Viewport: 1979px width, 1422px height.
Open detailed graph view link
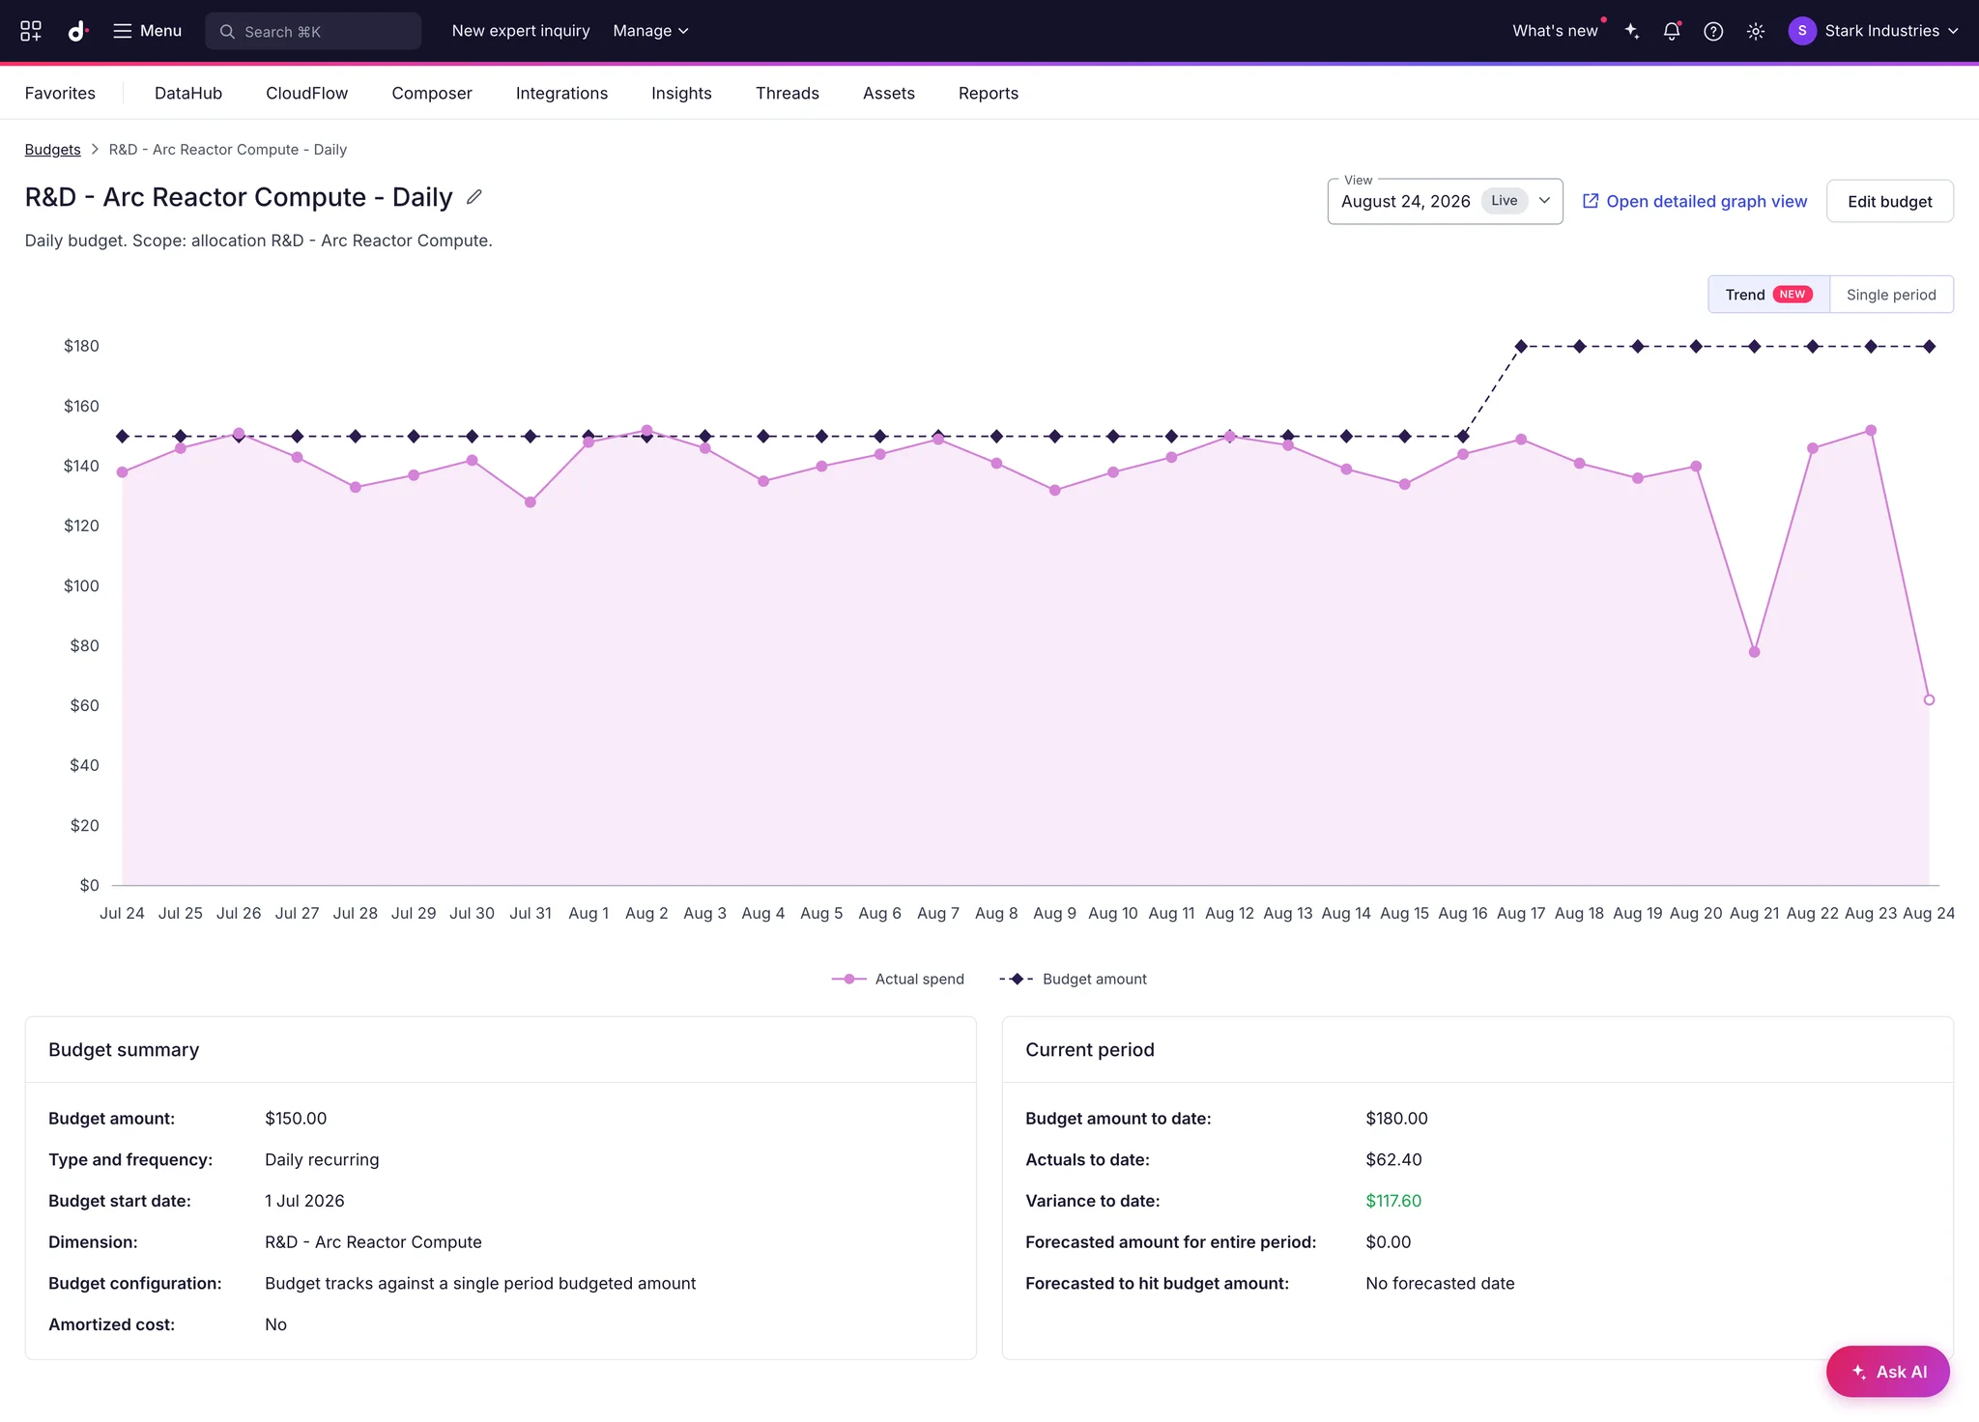tap(1695, 201)
